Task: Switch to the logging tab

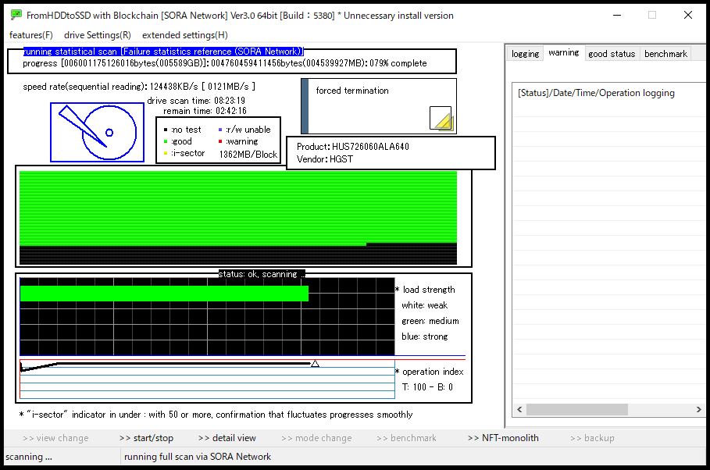Action: [x=525, y=53]
